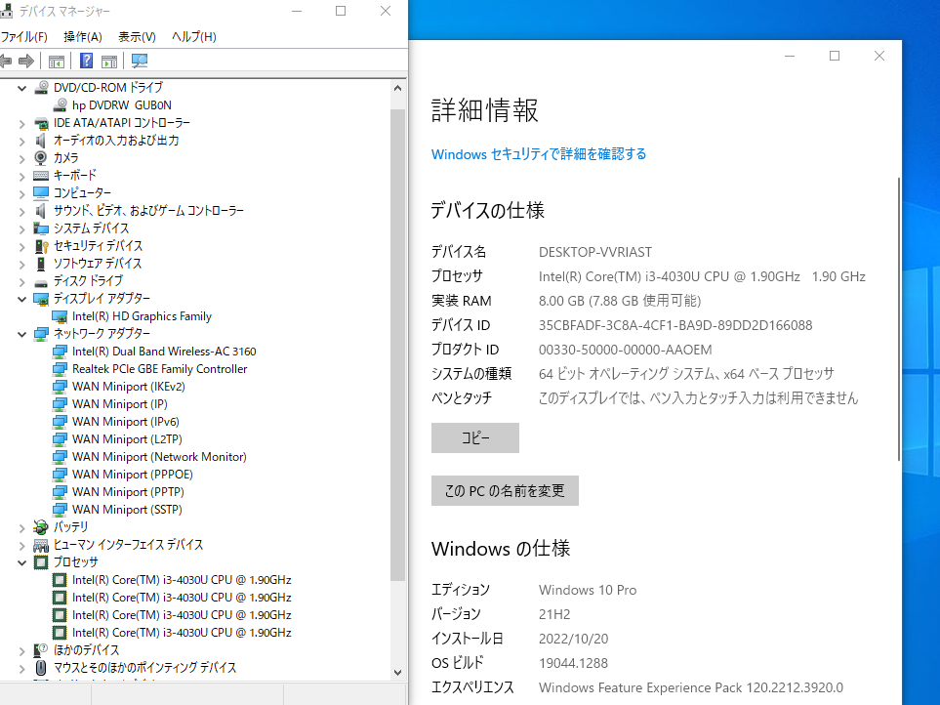The width and height of the screenshot is (940, 705).
Task: Click the Device Manager vertical scrollbar thumb
Action: 397,345
